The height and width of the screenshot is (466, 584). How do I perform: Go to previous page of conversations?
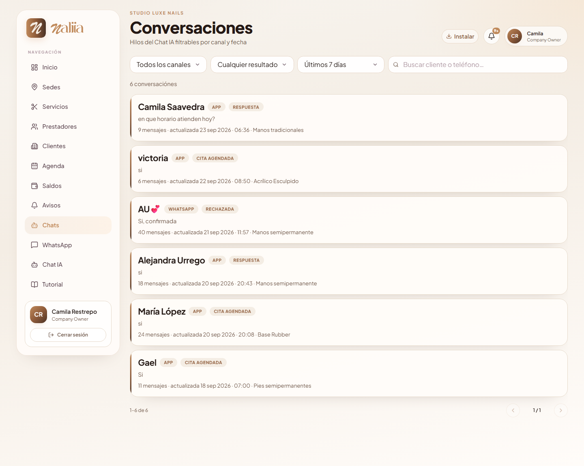[x=513, y=410]
